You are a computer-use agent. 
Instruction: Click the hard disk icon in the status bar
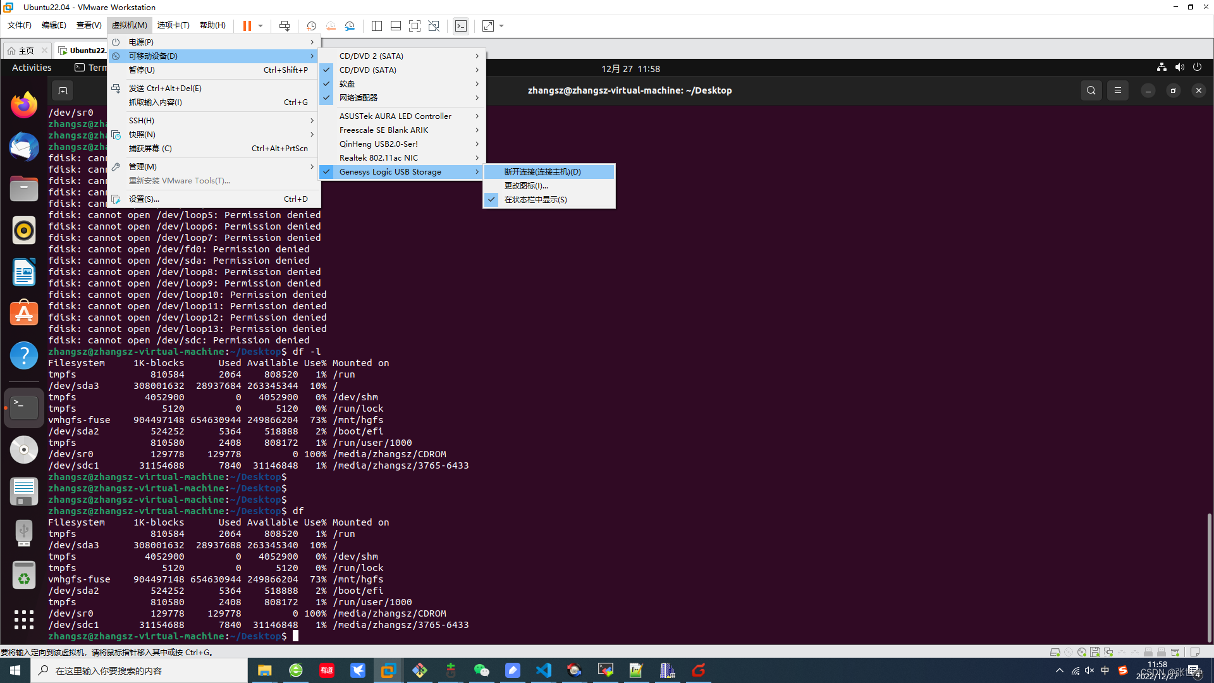coord(1055,652)
